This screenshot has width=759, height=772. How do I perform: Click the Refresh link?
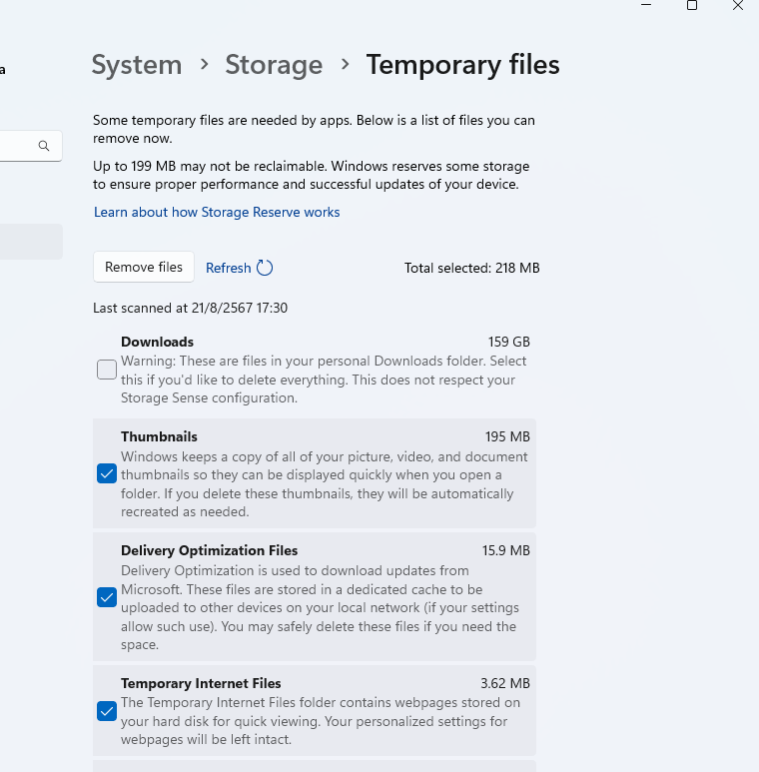tap(228, 268)
